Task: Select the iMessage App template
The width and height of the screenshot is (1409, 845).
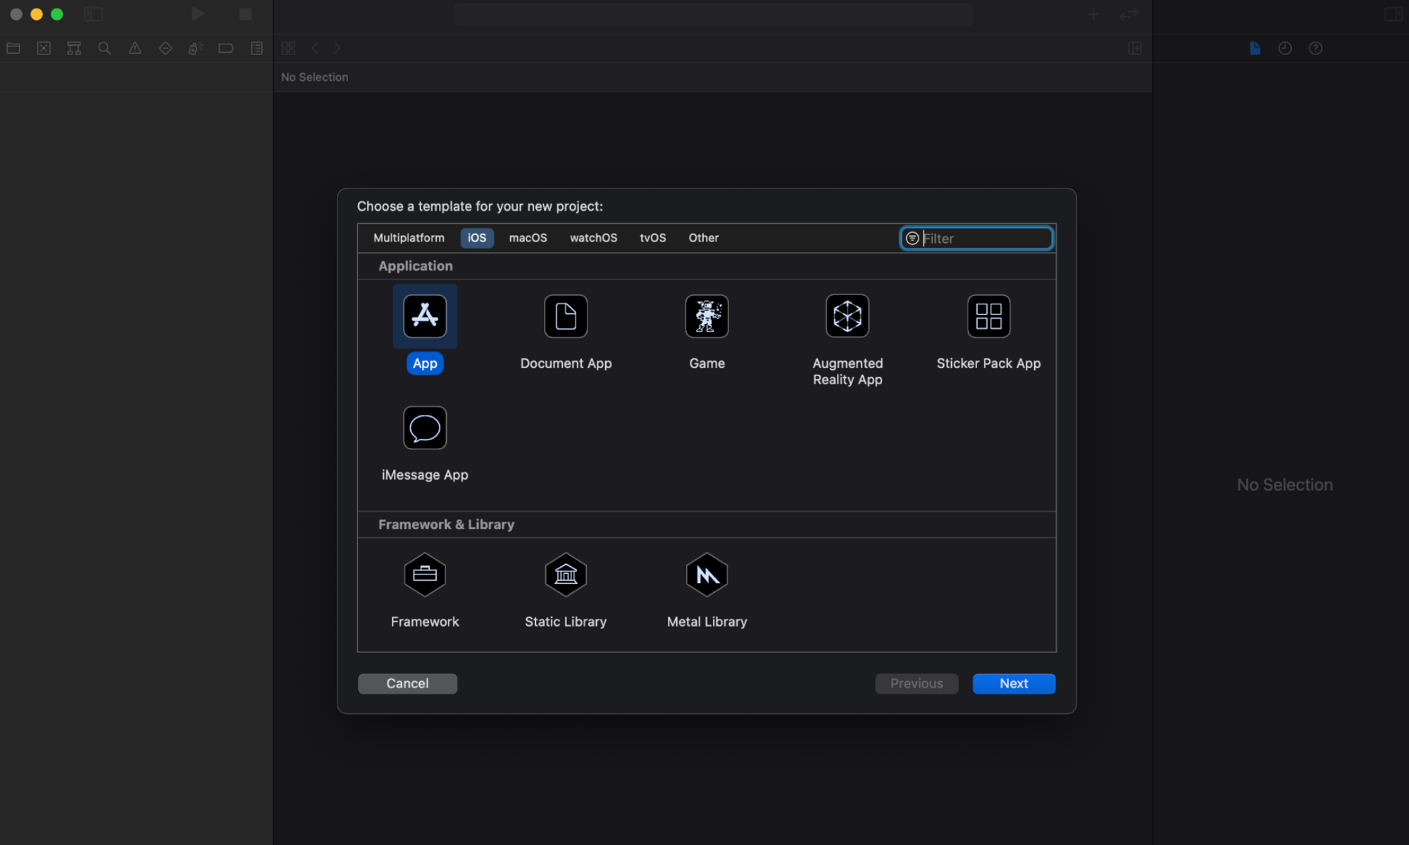Action: point(425,427)
